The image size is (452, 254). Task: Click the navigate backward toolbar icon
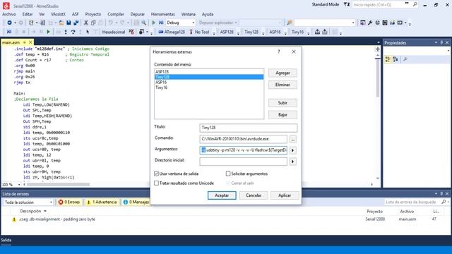pos(9,23)
